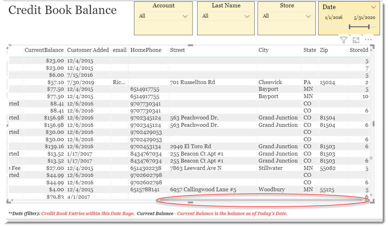Image resolution: width=388 pixels, height=227 pixels.
Task: Click the Date slicer header label
Action: click(x=329, y=7)
